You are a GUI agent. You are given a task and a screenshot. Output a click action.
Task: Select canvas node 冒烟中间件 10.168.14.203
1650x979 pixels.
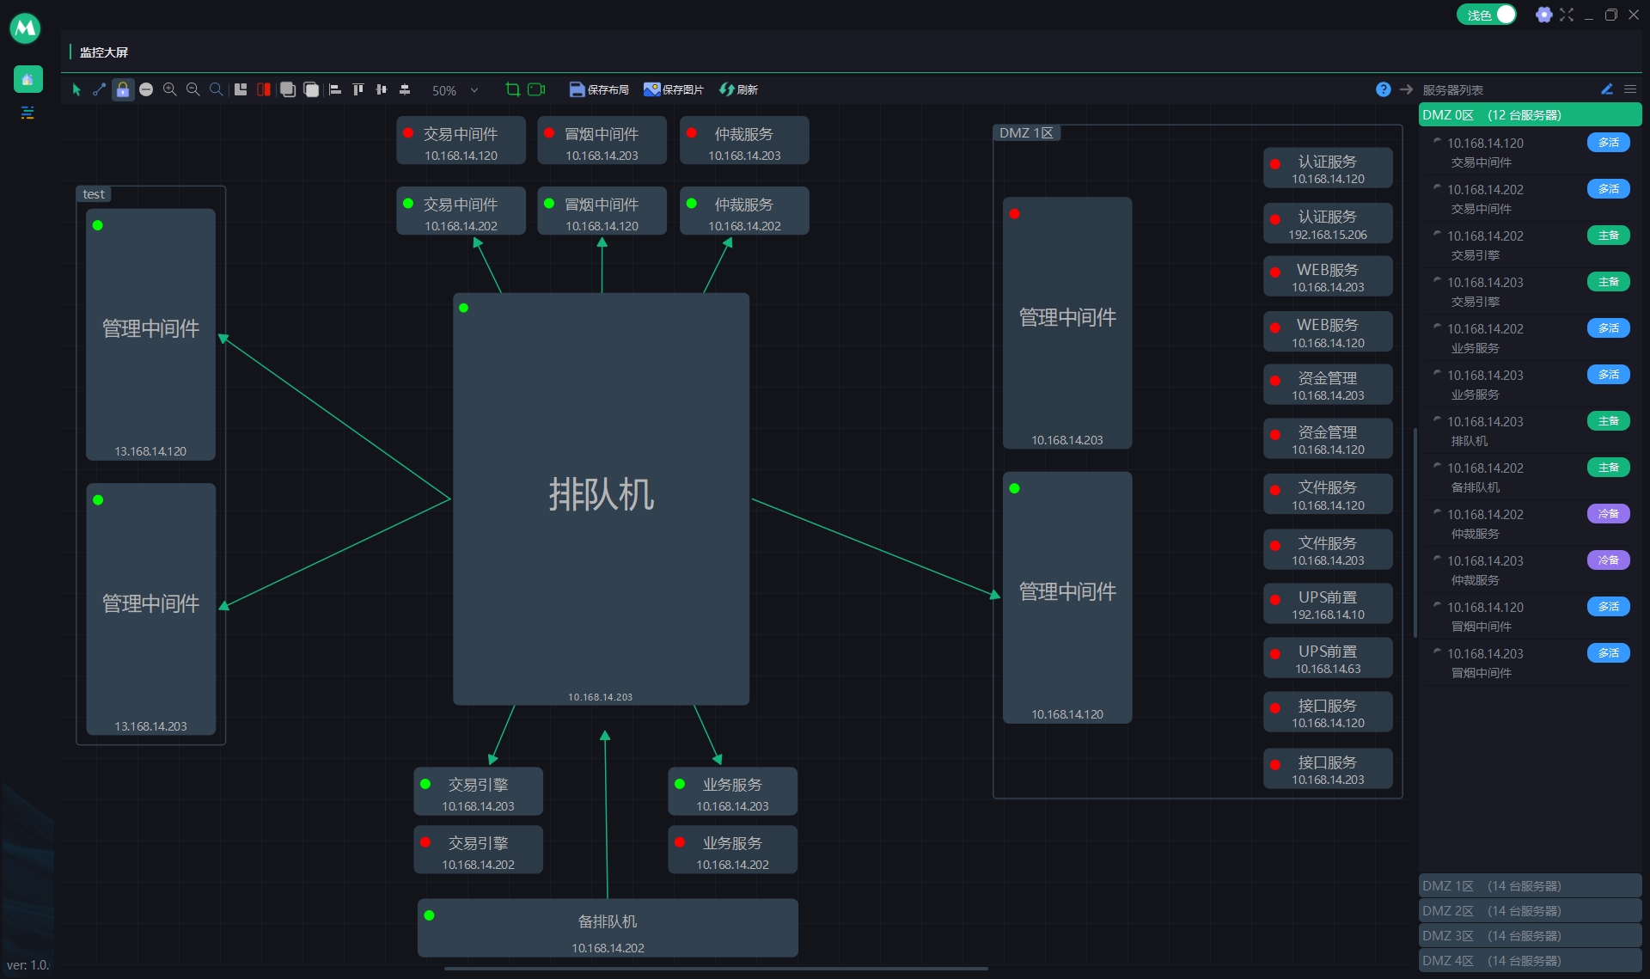point(602,140)
